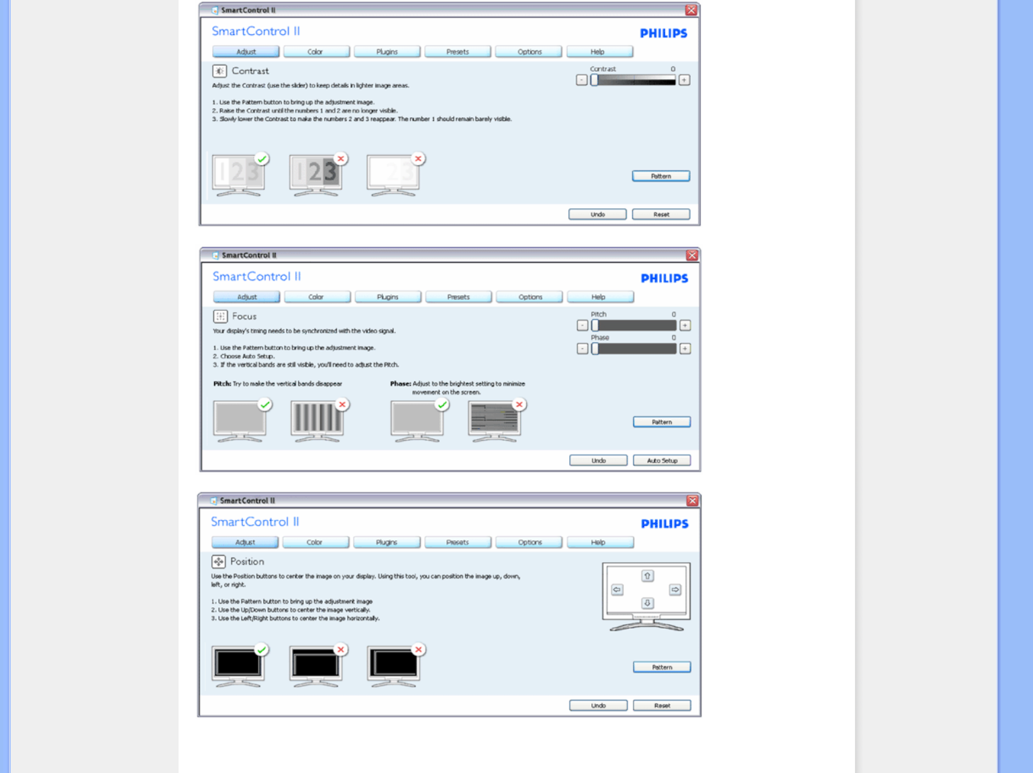Click the Contrast plus button
The width and height of the screenshot is (1033, 773).
pyautogui.click(x=684, y=80)
